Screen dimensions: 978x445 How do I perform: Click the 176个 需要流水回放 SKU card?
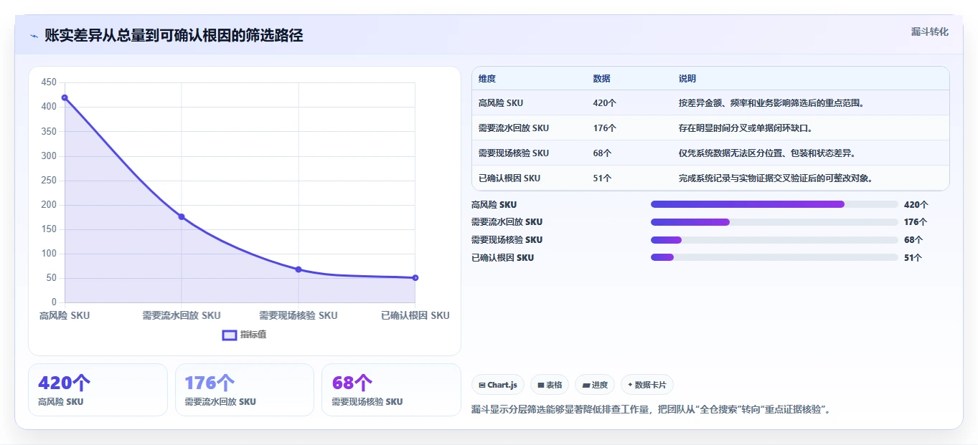[245, 390]
